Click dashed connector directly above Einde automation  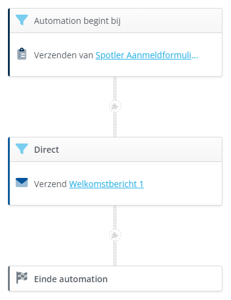(x=115, y=253)
